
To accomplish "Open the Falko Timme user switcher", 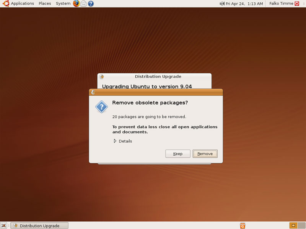I will pos(281,3).
